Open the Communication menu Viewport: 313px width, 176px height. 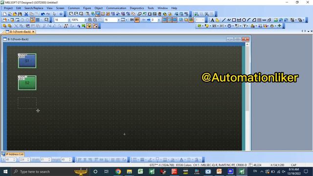116,8
